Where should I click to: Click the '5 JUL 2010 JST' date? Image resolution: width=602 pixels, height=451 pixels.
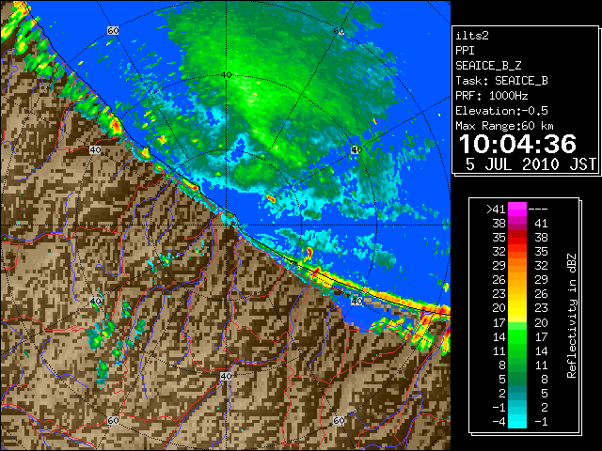(x=531, y=164)
